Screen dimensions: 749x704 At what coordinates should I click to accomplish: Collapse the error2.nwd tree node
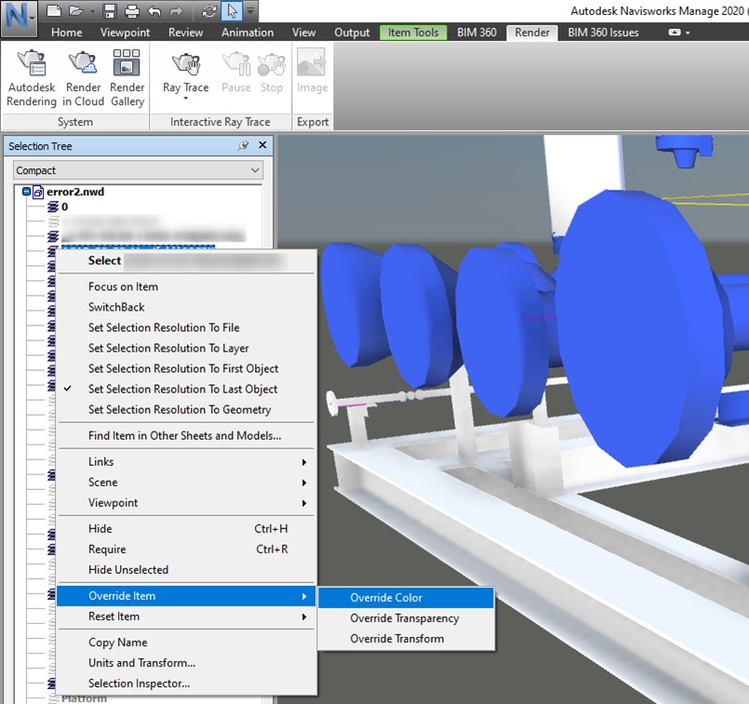[x=26, y=192]
